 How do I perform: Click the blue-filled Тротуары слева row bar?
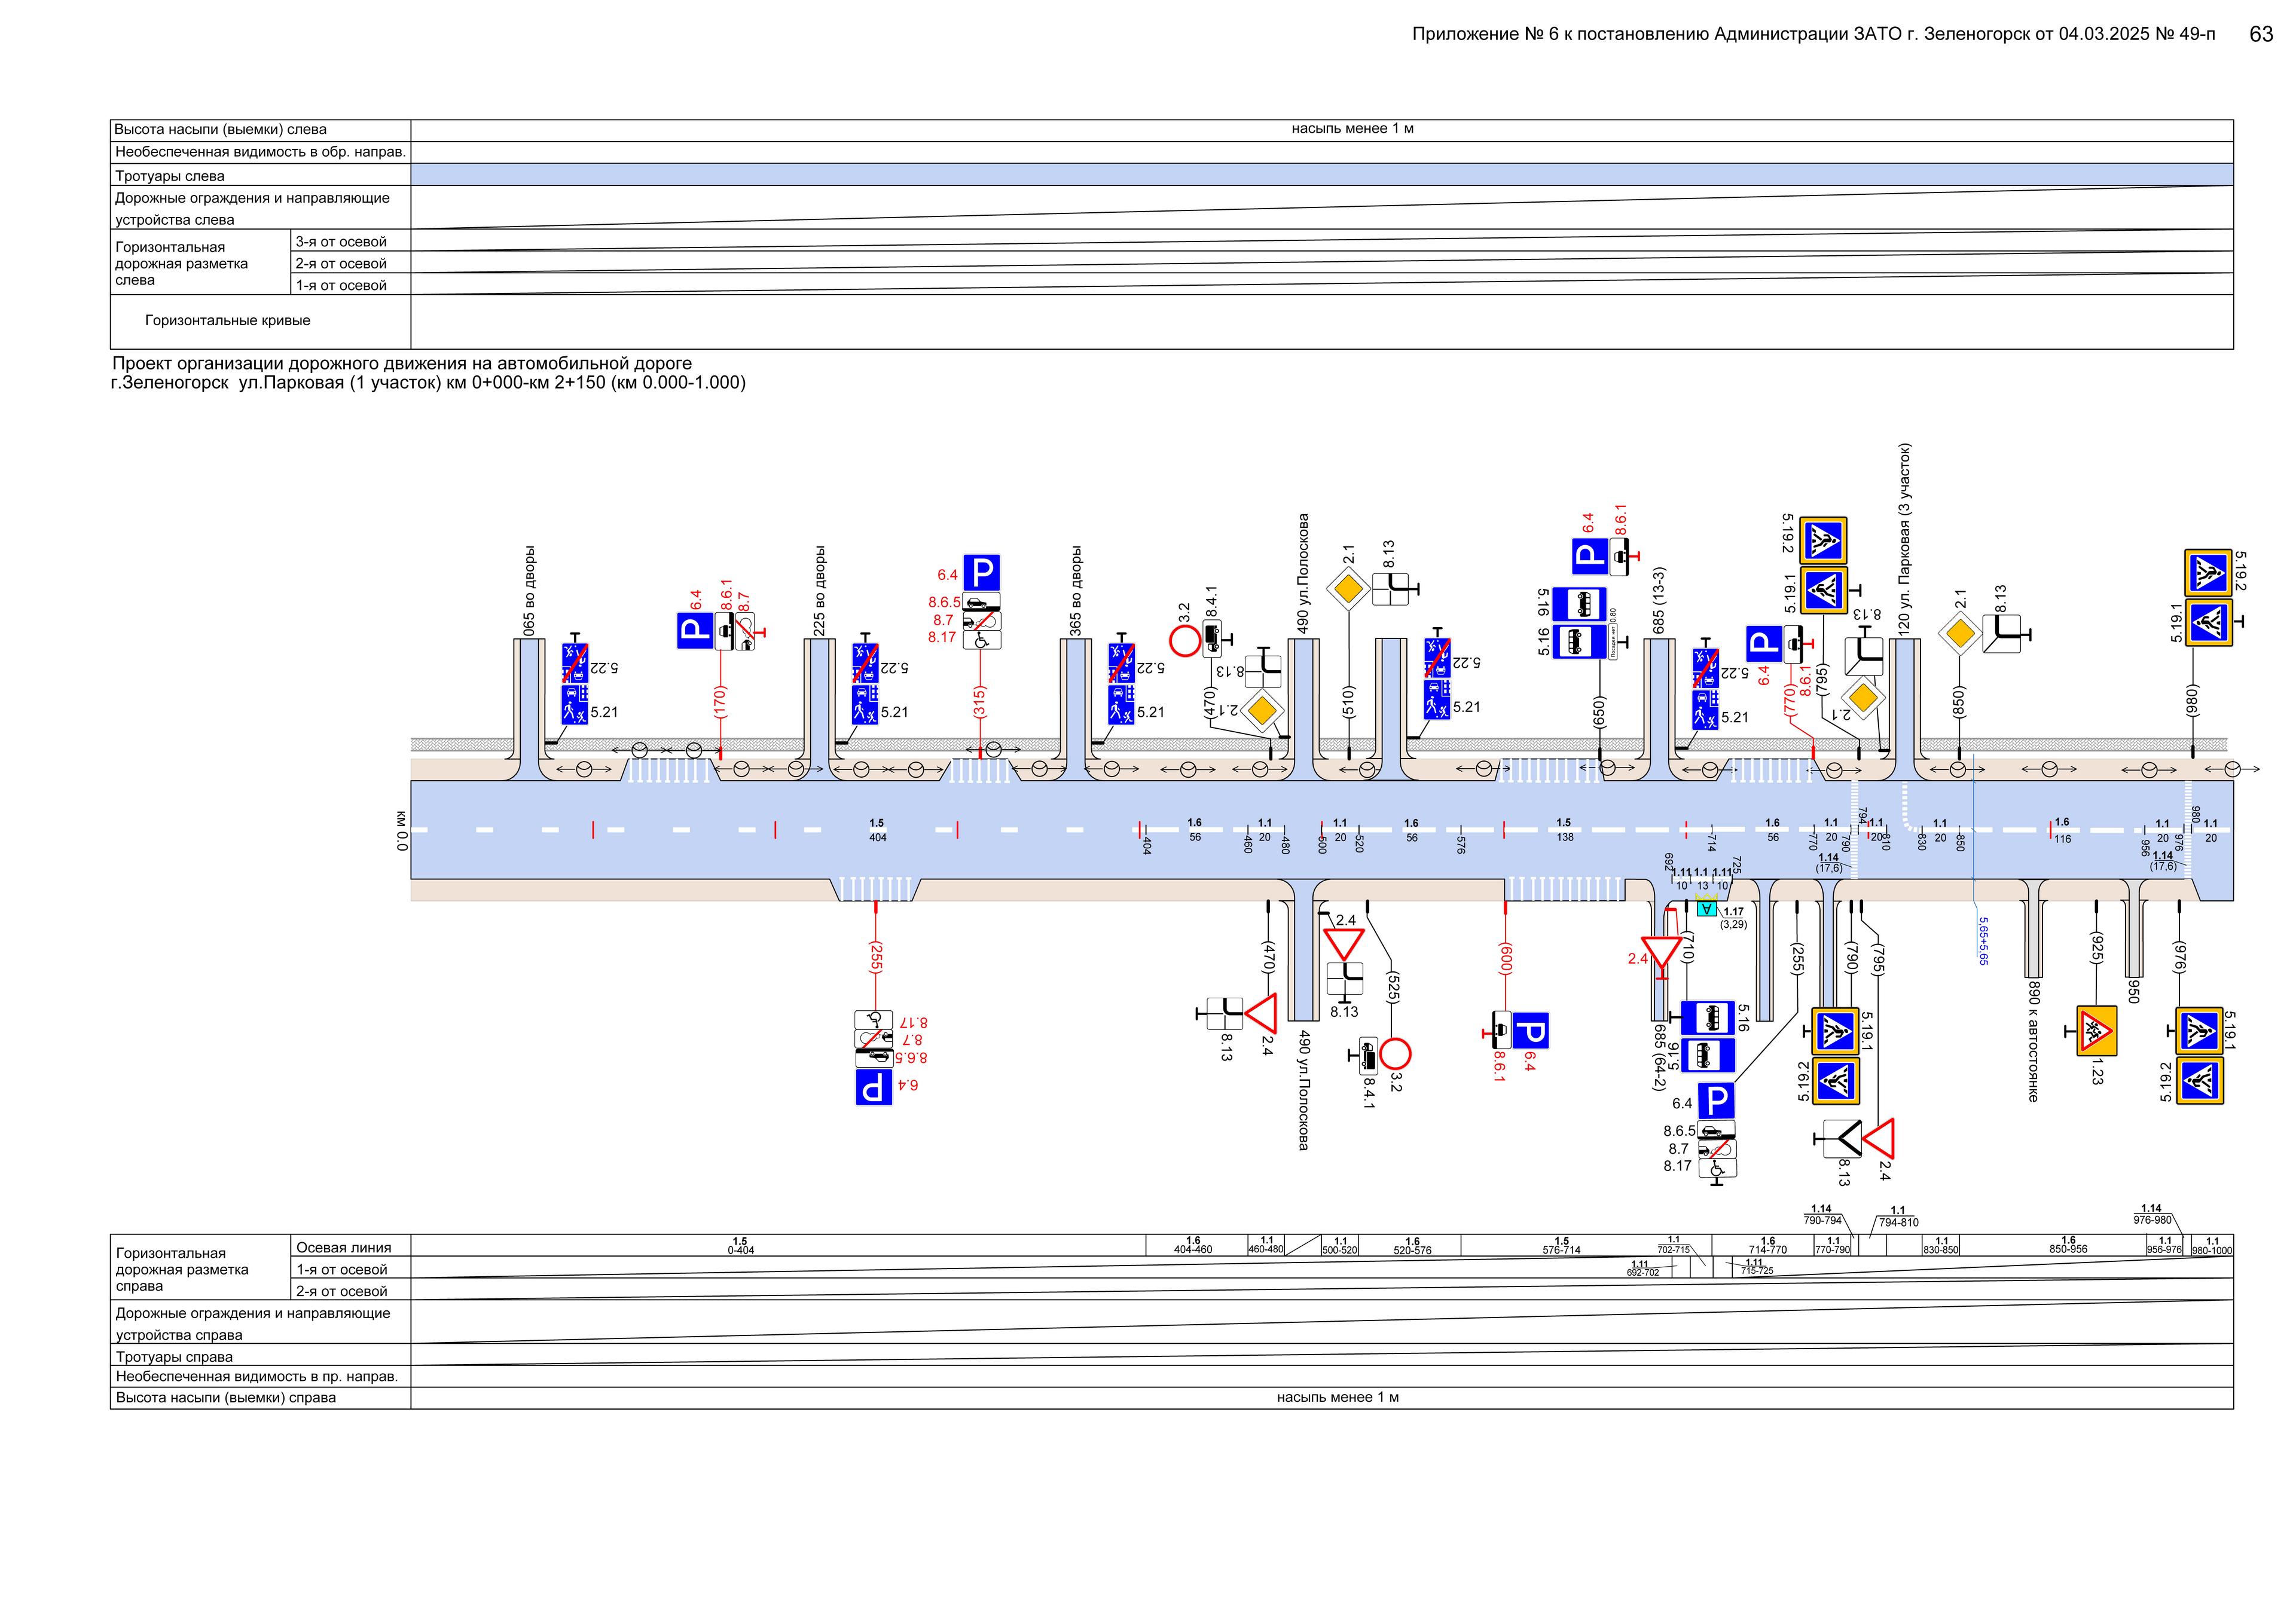click(1321, 175)
